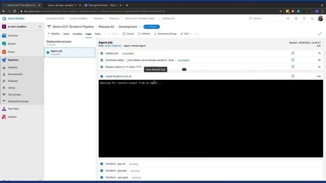The width and height of the screenshot is (326, 183).
Task: Click the Edit button
Action: coord(184,34)
